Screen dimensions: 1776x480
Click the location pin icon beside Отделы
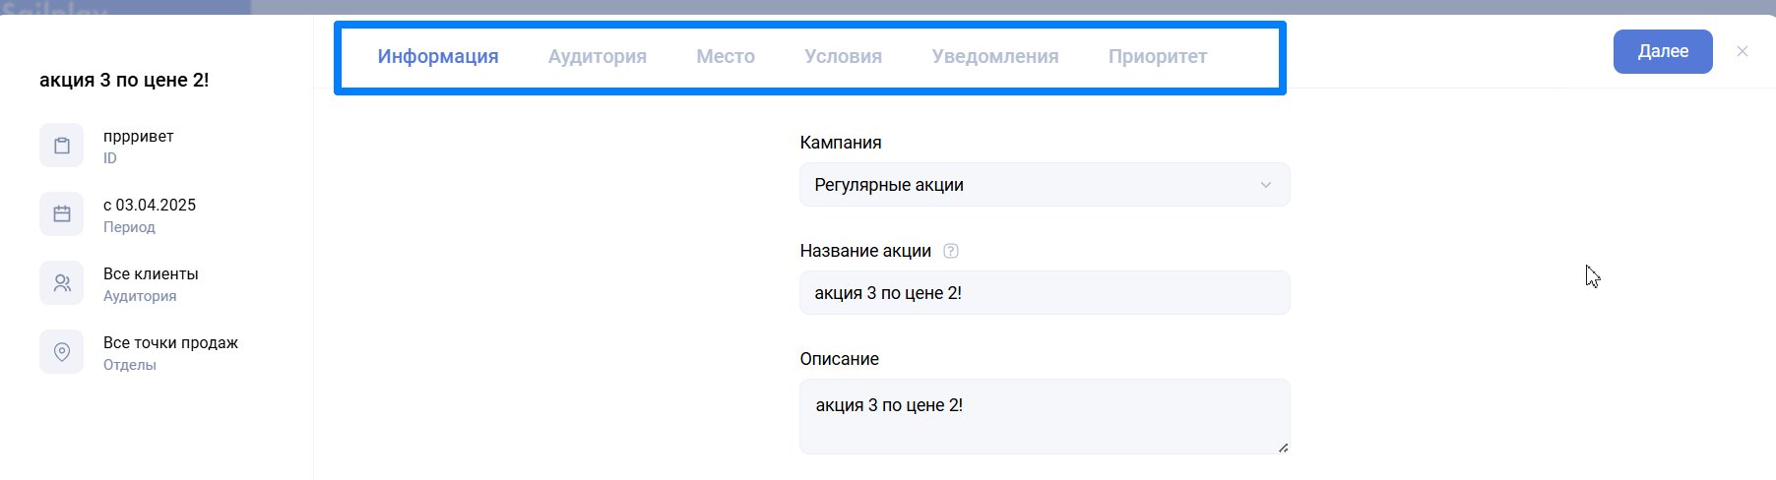61,352
